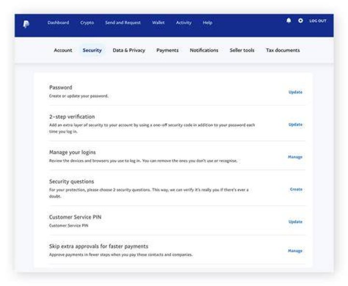This screenshot has width=348, height=286.
Task: Open the Crypto navigation item
Action: pos(87,23)
